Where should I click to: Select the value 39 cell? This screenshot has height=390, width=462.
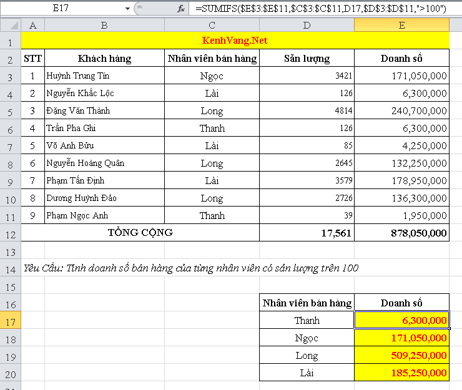307,215
